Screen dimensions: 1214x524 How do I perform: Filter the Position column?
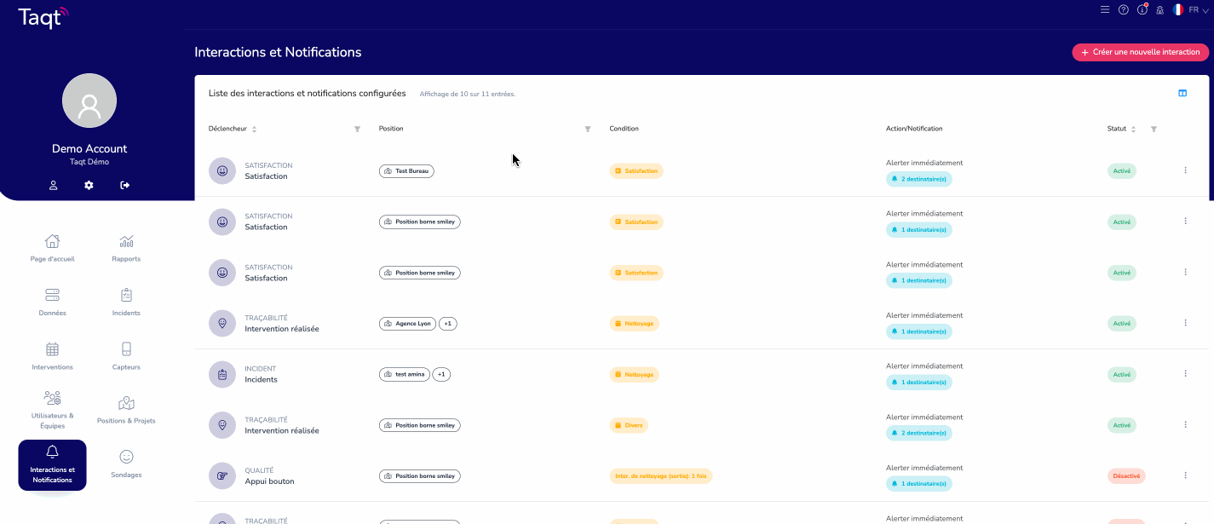[x=587, y=129]
